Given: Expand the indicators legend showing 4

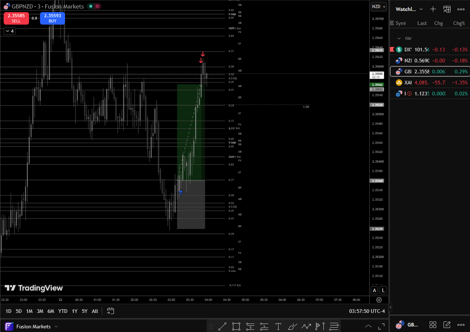Looking at the screenshot, I should (9, 31).
